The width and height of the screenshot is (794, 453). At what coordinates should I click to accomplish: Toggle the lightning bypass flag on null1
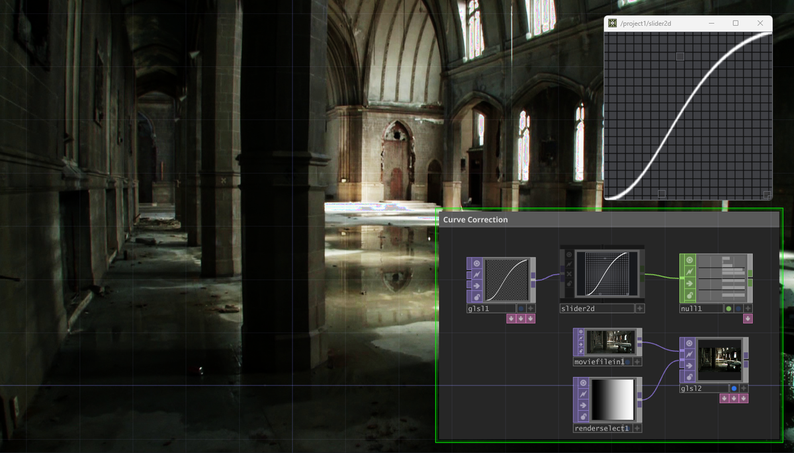coord(689,272)
